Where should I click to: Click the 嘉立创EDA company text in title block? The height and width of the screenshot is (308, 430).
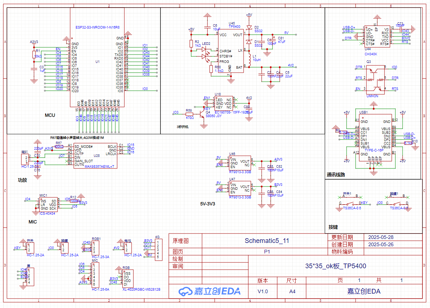tap(364, 291)
